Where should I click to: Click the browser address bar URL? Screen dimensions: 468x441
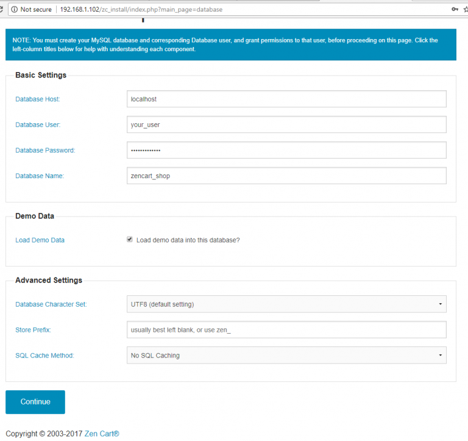pyautogui.click(x=140, y=10)
